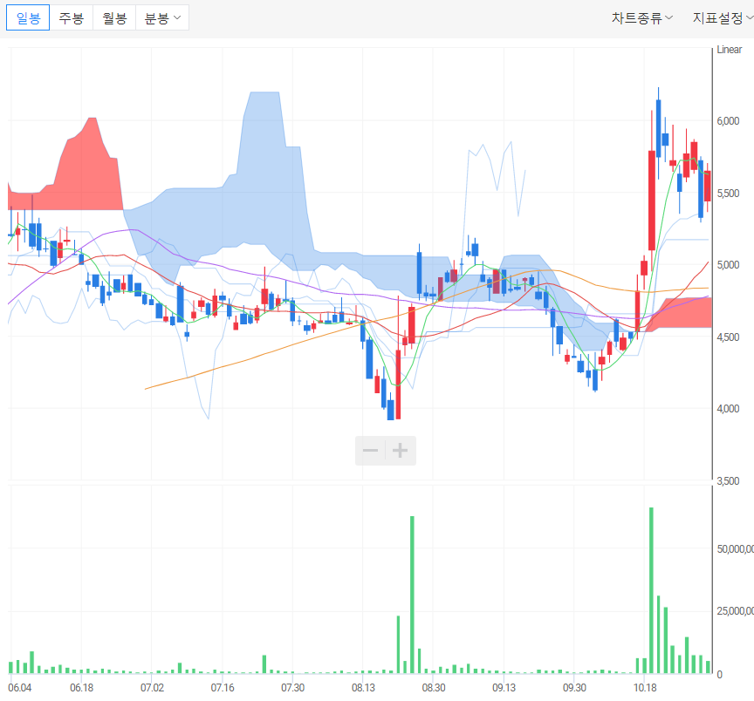The image size is (754, 701).
Task: Zoom in the chart with plus icon
Action: pyautogui.click(x=400, y=451)
